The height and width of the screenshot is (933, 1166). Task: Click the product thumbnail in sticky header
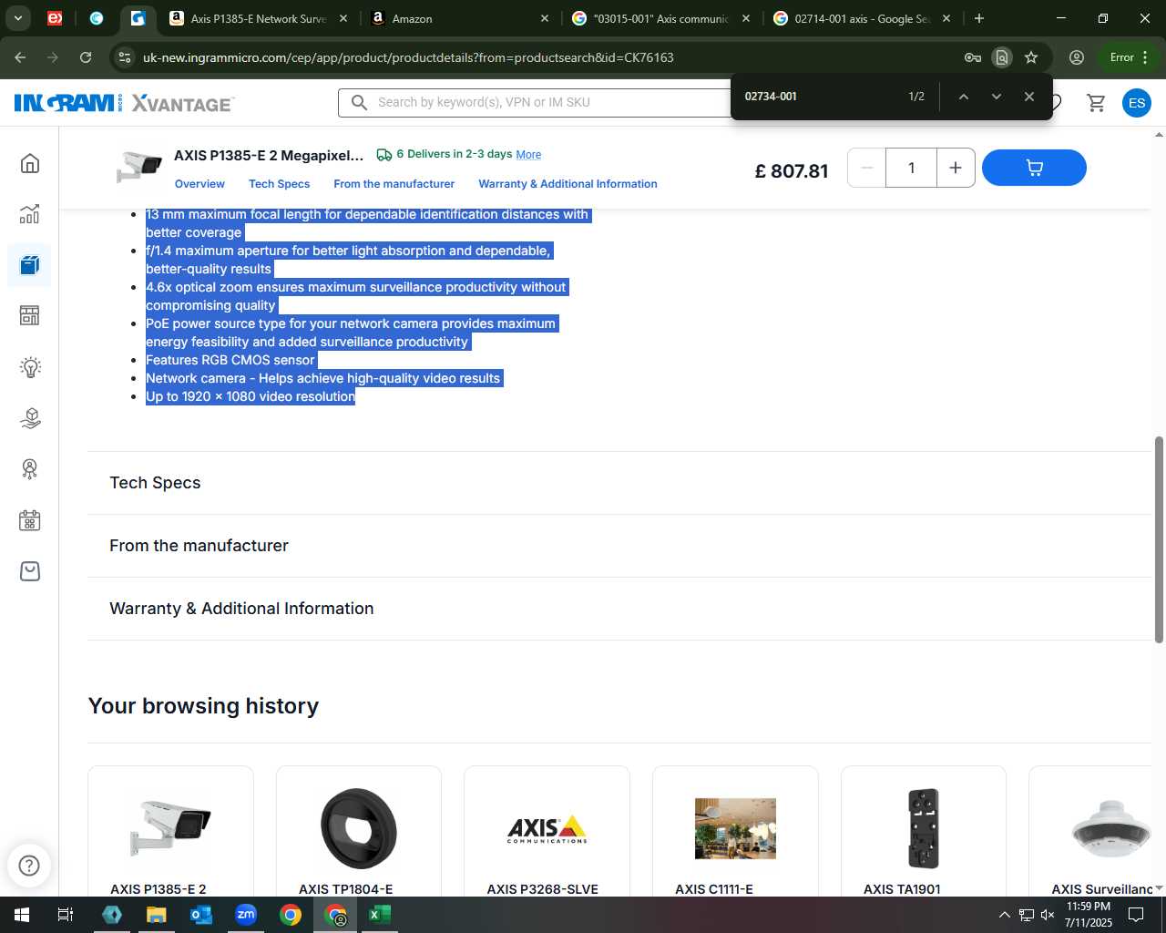(x=139, y=168)
